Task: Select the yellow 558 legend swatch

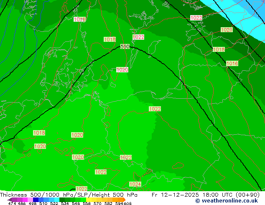Action: pos(89,200)
